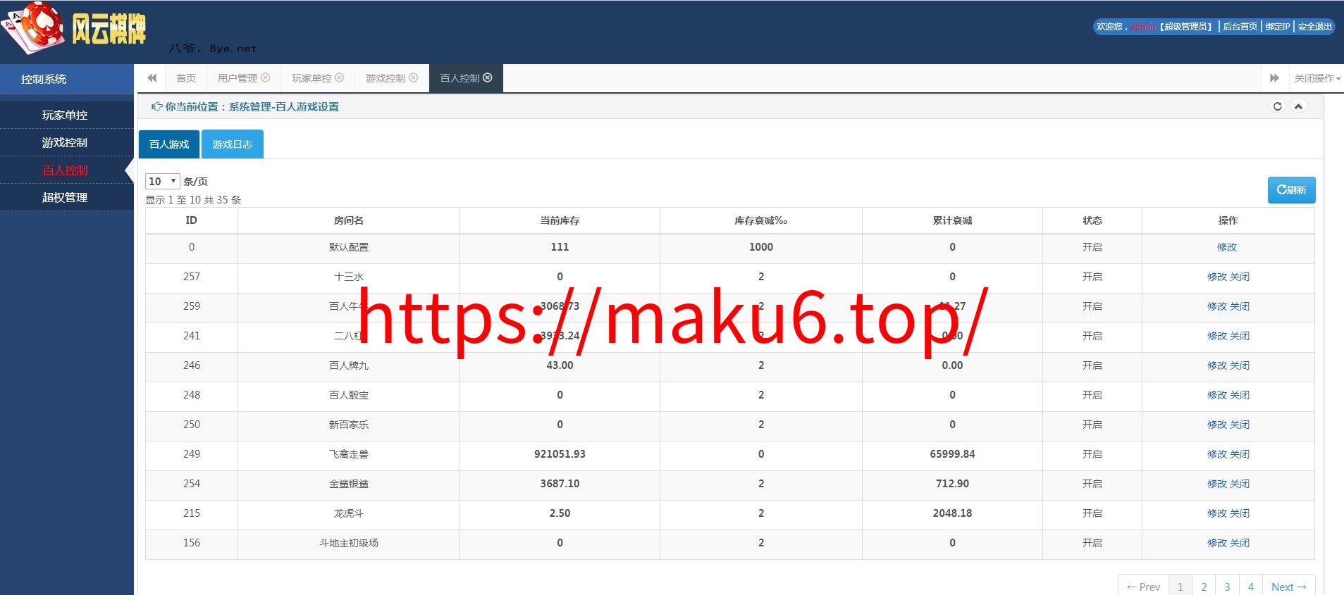Switch to the 首页 tab
This screenshot has width=1344, height=595.
(186, 78)
